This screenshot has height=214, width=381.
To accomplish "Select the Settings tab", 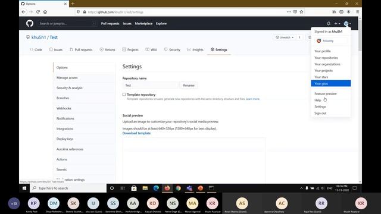I will (219, 49).
